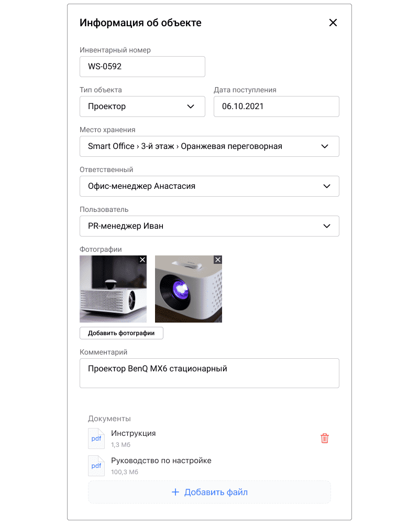The image size is (419, 524).
Task: Open the Руководство по настройке document name
Action: (161, 461)
